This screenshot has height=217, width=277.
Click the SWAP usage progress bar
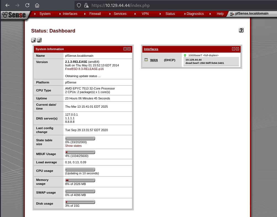click(x=80, y=191)
